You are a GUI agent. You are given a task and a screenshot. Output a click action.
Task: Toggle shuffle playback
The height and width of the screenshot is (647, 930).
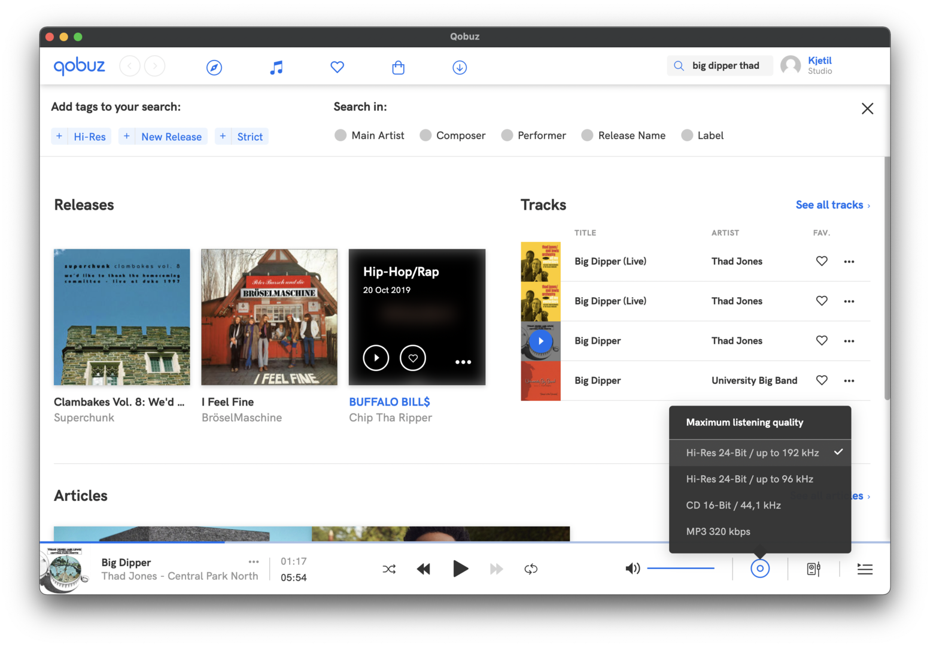tap(389, 569)
